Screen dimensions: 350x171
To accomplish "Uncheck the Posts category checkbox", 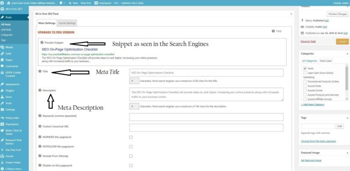I will click(305, 68).
